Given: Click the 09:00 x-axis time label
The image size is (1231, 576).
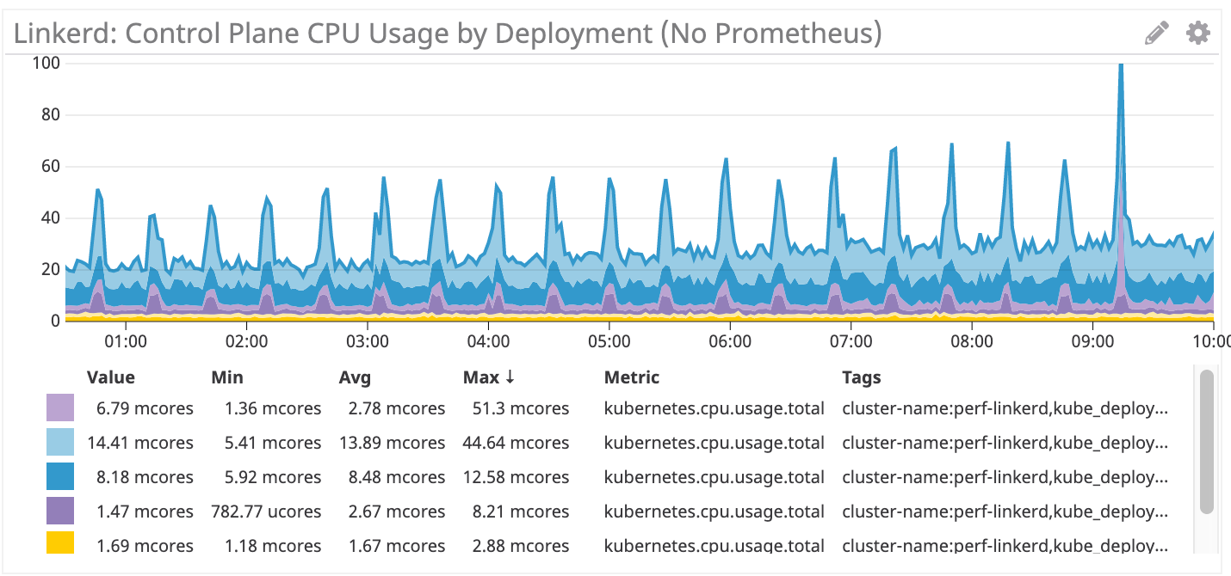Looking at the screenshot, I should pos(1092,340).
